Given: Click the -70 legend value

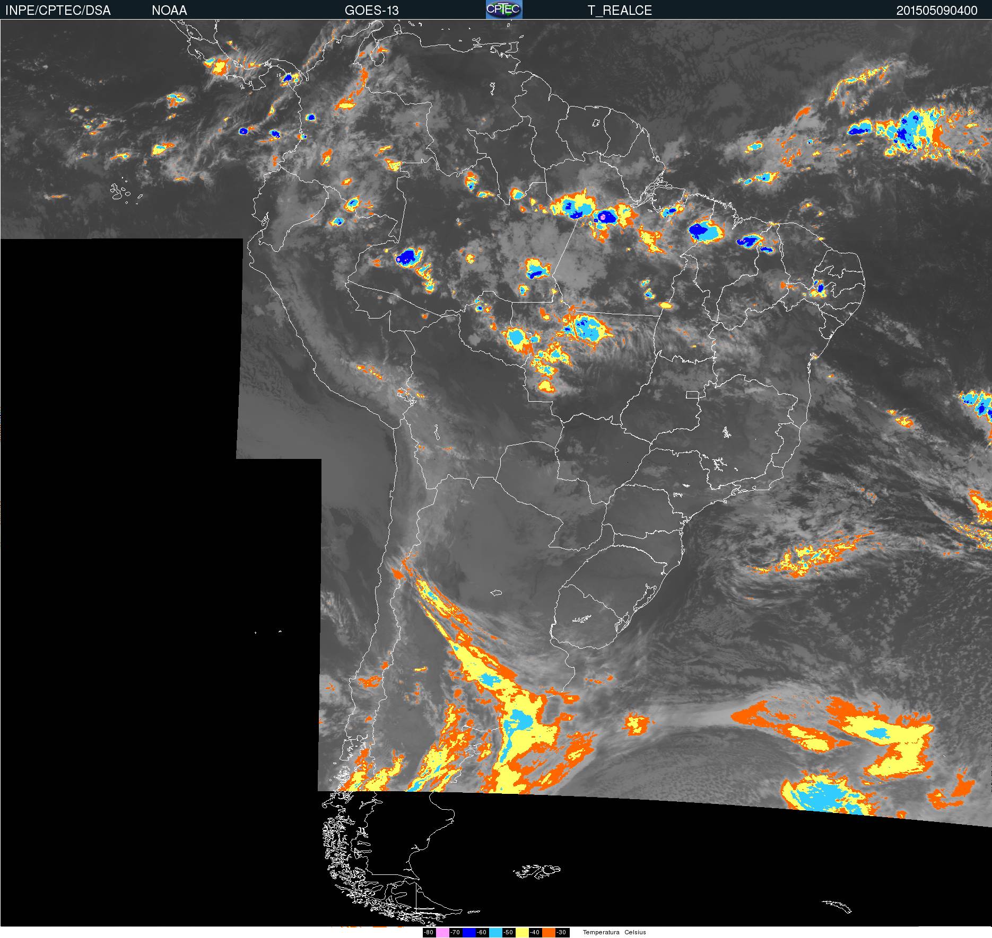Looking at the screenshot, I should 455,932.
